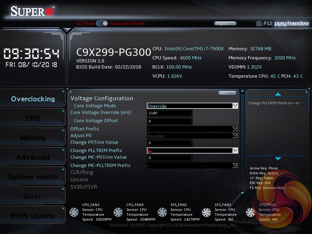Select the System Health menu tab

(33, 177)
